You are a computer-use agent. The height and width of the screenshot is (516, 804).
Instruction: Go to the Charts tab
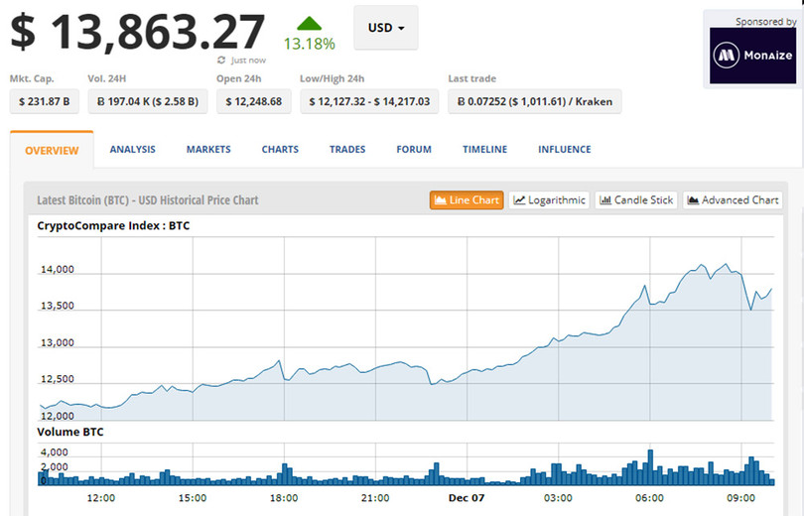tap(280, 150)
